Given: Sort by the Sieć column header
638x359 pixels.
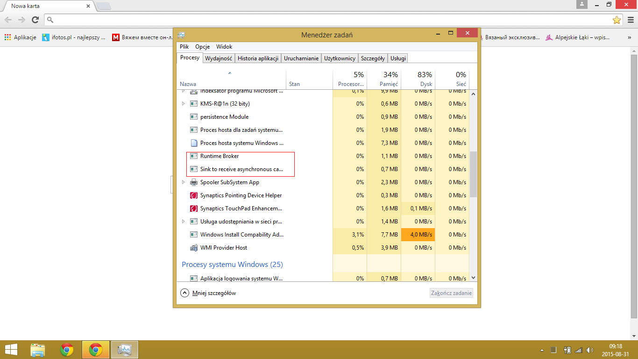Looking at the screenshot, I should pyautogui.click(x=452, y=79).
